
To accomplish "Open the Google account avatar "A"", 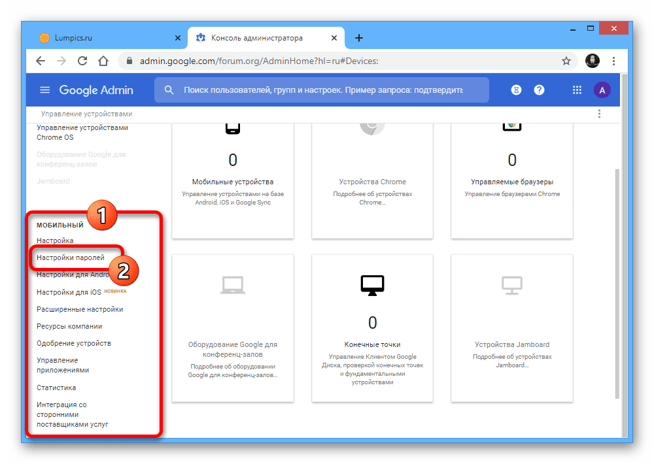I will [x=602, y=90].
